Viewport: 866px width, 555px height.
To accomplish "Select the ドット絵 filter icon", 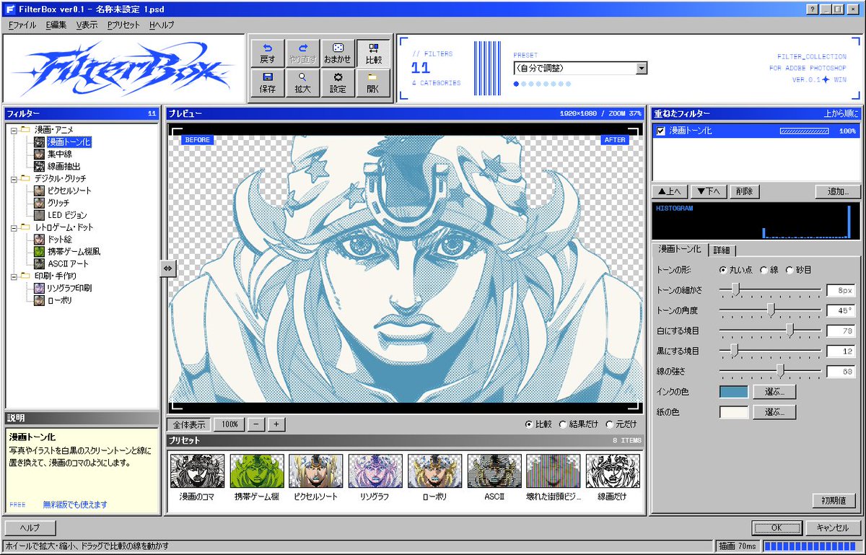I will coord(39,240).
